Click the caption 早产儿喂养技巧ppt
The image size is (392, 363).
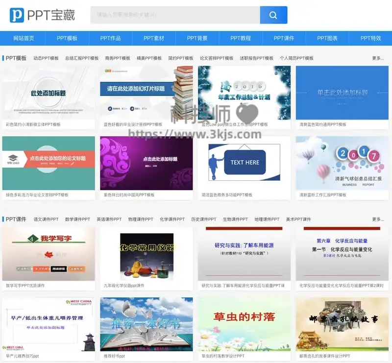tap(23, 356)
